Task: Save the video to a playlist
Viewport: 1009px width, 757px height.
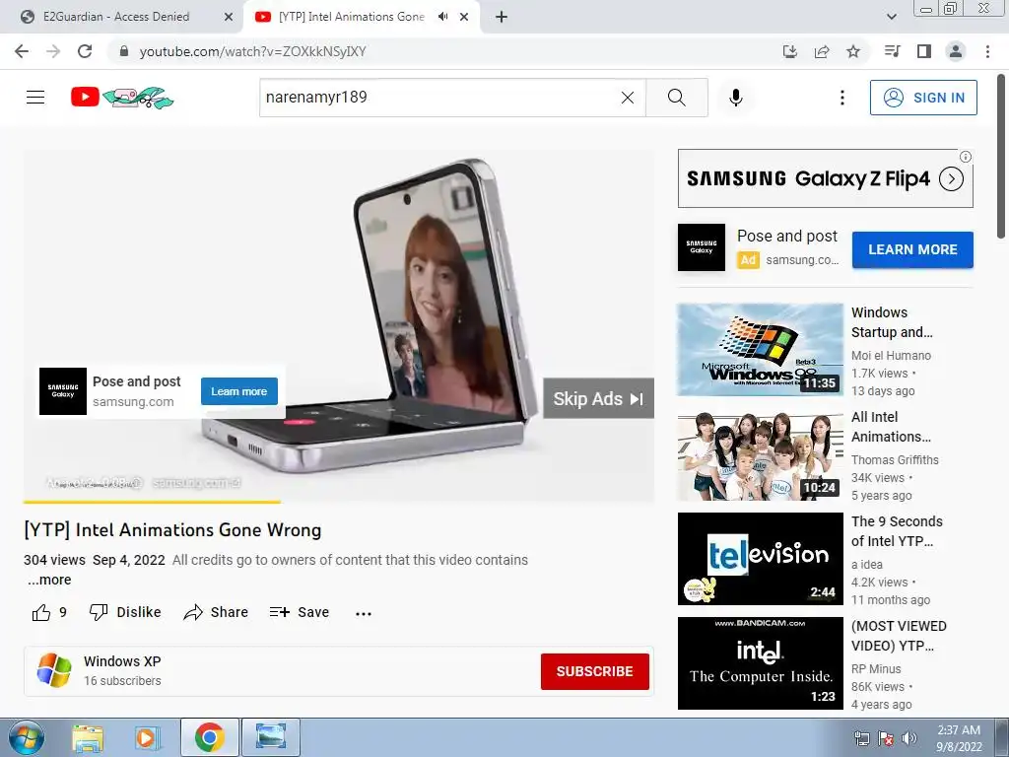Action: (x=300, y=612)
